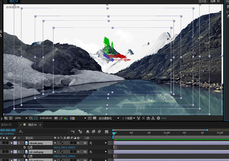This screenshot has width=229, height=161.
Task: Click the 源名称 column header
Action: (x=29, y=138)
